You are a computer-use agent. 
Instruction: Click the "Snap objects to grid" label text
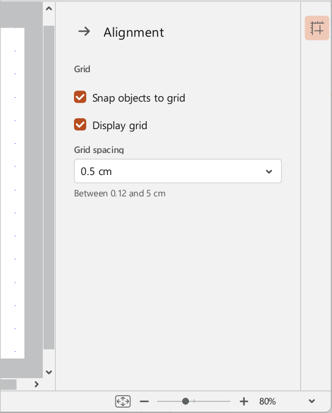[139, 98]
